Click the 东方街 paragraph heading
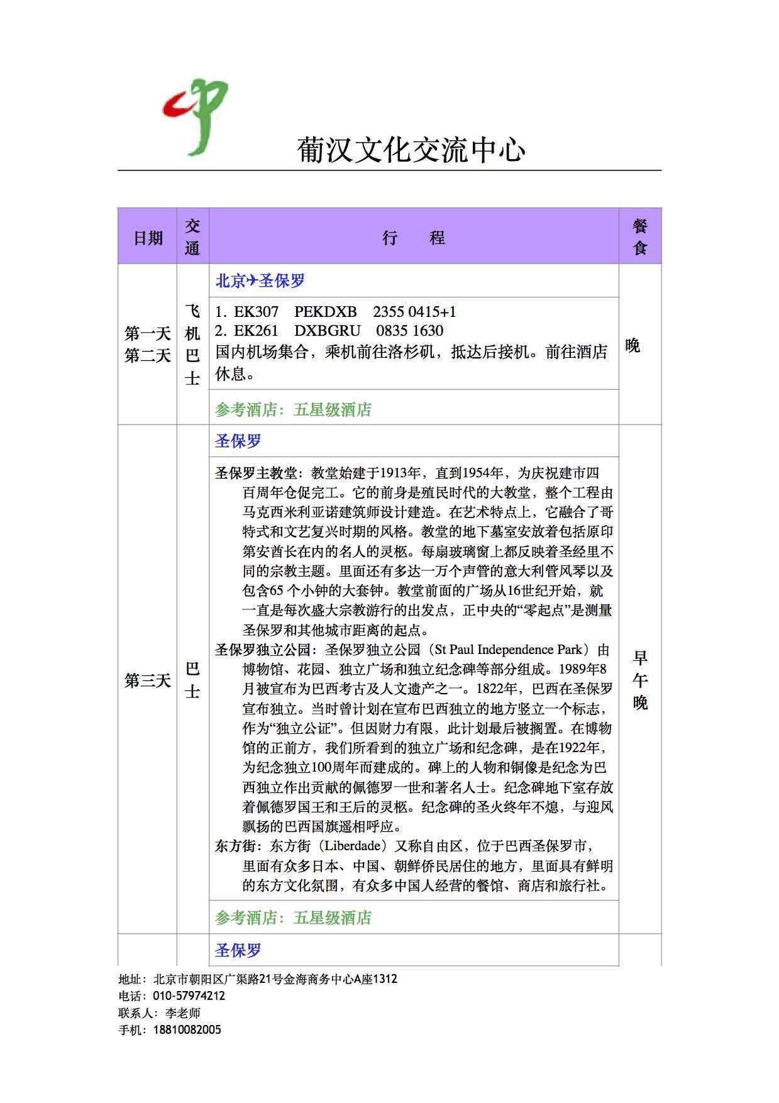 click(235, 846)
